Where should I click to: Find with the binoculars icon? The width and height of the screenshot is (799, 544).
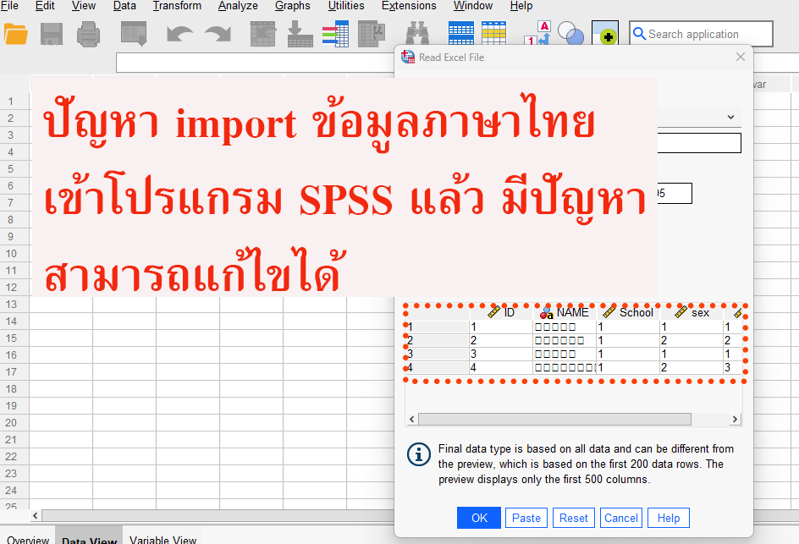(x=416, y=34)
